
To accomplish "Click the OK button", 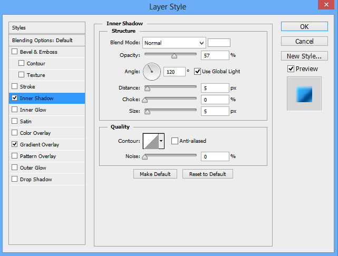I will [x=304, y=26].
